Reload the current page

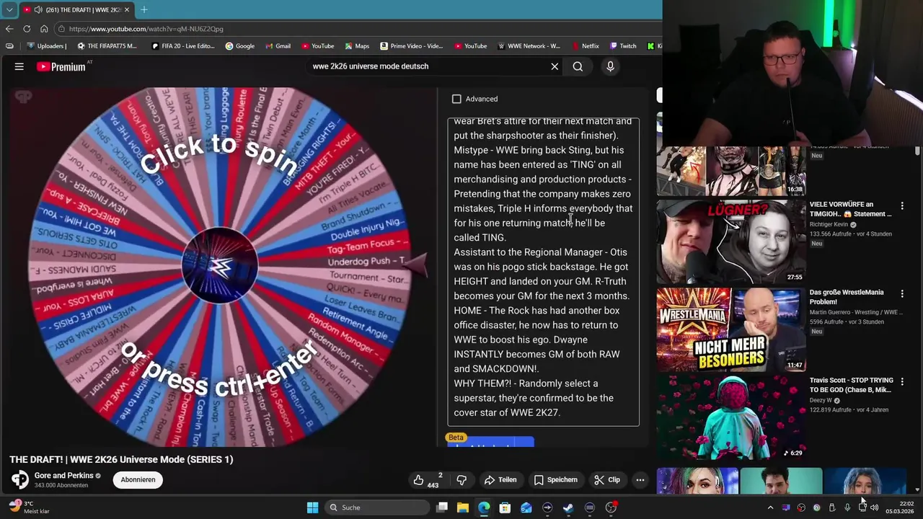click(27, 29)
